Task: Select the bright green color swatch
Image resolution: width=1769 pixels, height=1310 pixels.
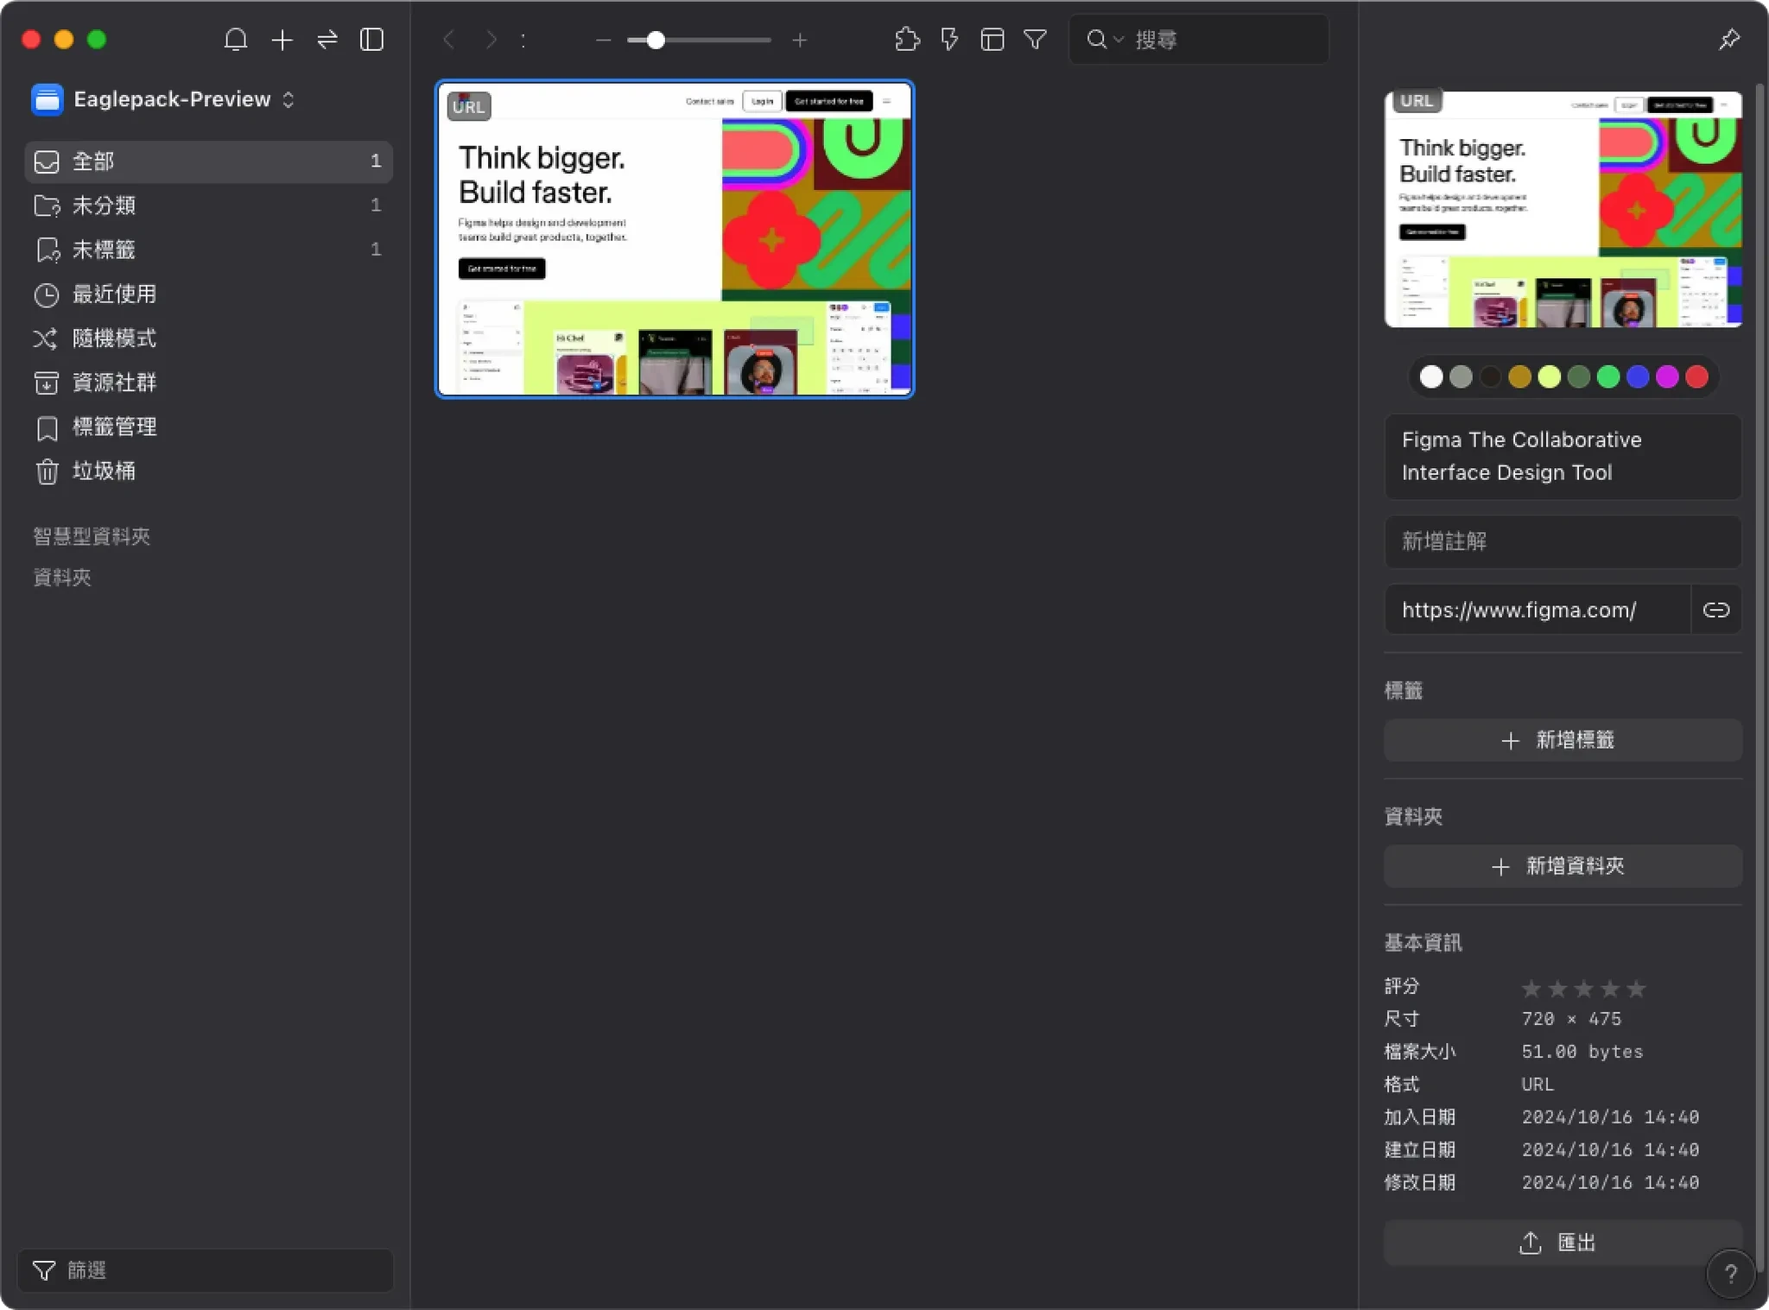Action: [1608, 377]
